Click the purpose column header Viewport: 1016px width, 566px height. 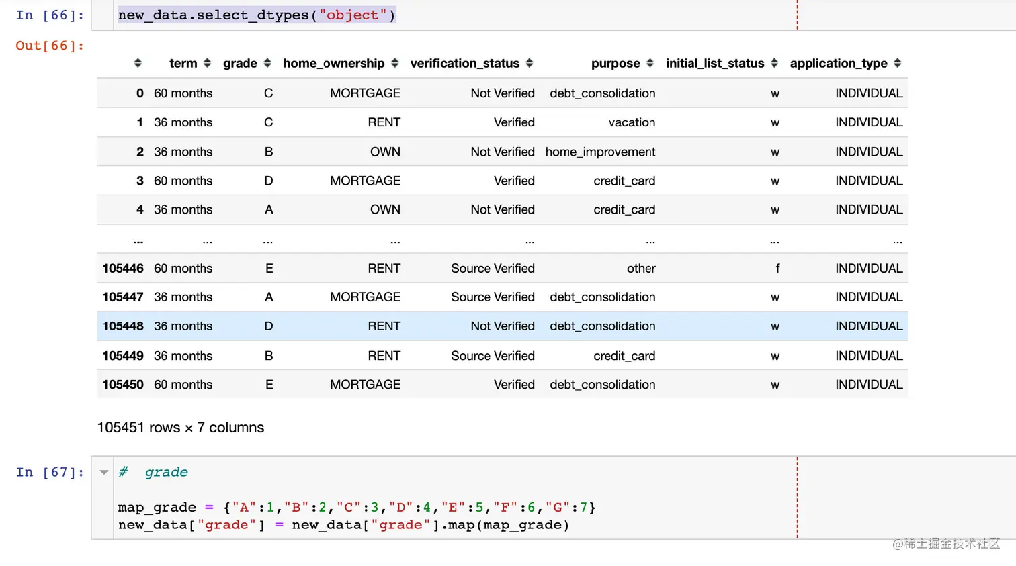coord(616,63)
